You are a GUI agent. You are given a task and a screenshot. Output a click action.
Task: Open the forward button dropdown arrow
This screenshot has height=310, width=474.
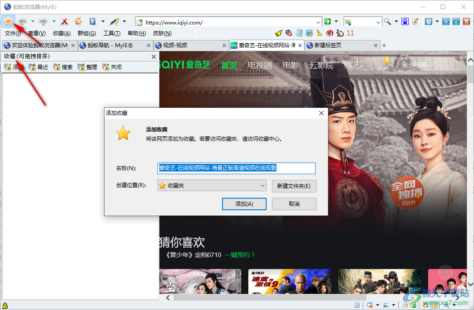coord(53,21)
